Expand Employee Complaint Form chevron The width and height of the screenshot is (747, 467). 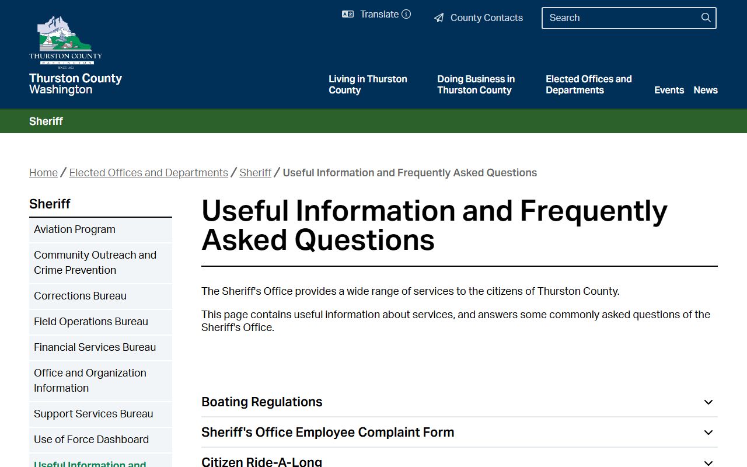pos(708,433)
